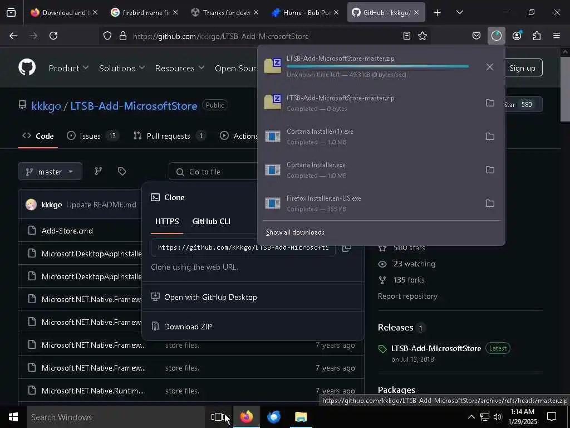Show Firefox Installer.en-US.exe in folder

pos(490,203)
